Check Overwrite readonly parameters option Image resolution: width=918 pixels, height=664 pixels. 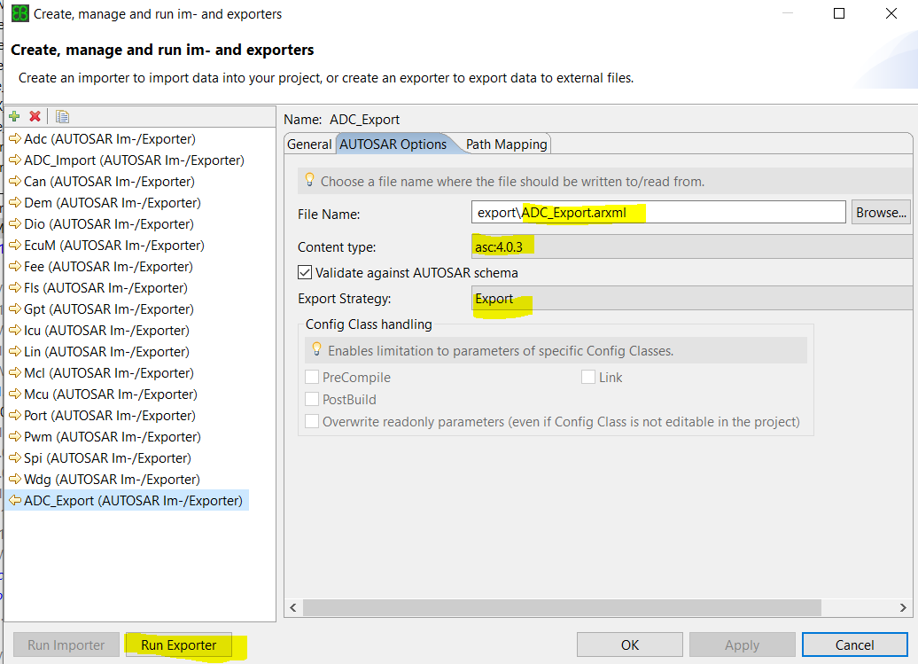pos(312,422)
